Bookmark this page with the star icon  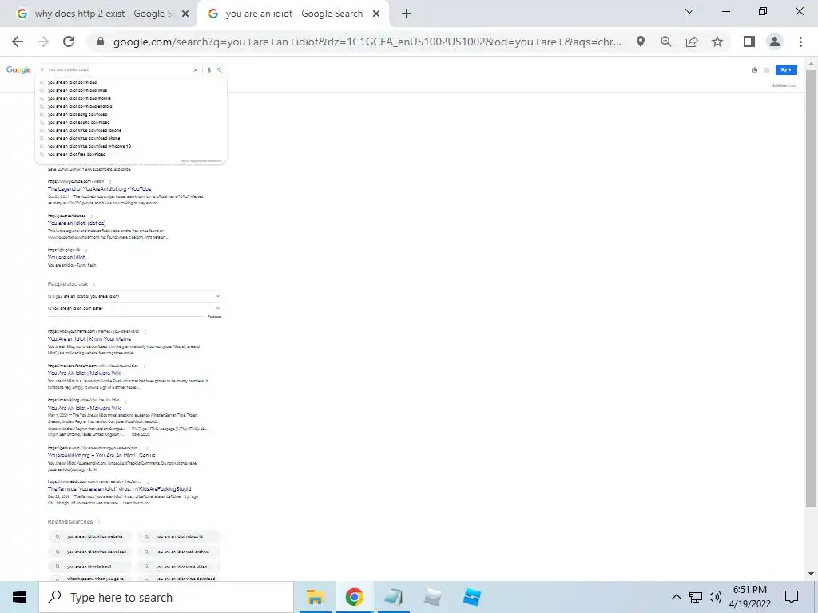(x=717, y=42)
